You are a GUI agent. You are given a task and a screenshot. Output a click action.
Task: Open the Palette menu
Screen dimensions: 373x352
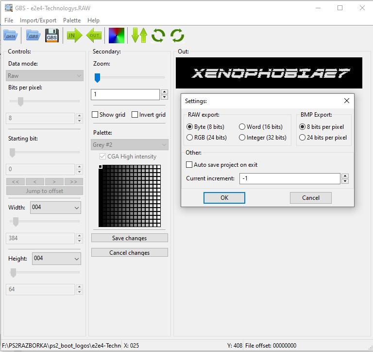[72, 20]
